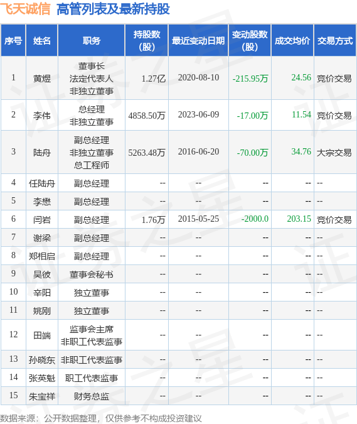Click 大宗交易 in 陆舟's row

(334, 153)
